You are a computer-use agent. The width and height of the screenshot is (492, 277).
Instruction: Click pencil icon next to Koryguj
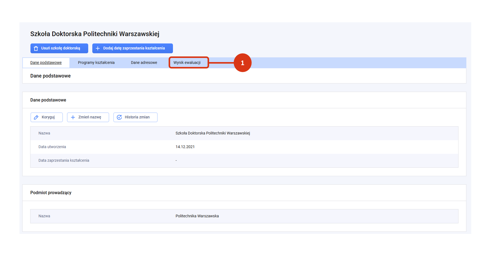tap(36, 117)
